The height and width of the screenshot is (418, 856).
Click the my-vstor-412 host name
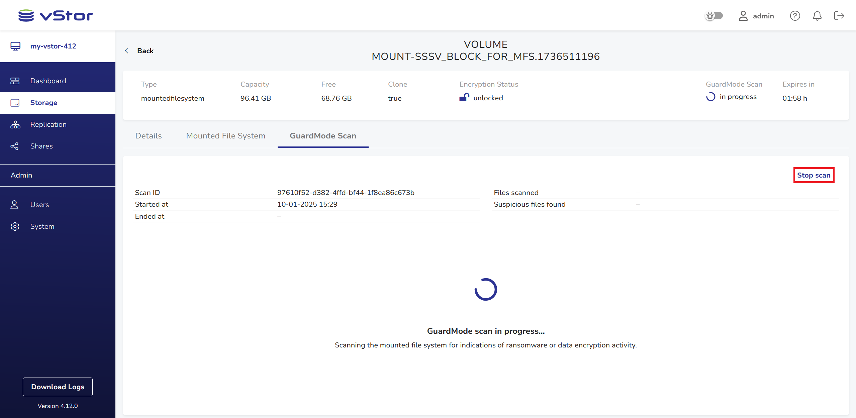(x=53, y=46)
